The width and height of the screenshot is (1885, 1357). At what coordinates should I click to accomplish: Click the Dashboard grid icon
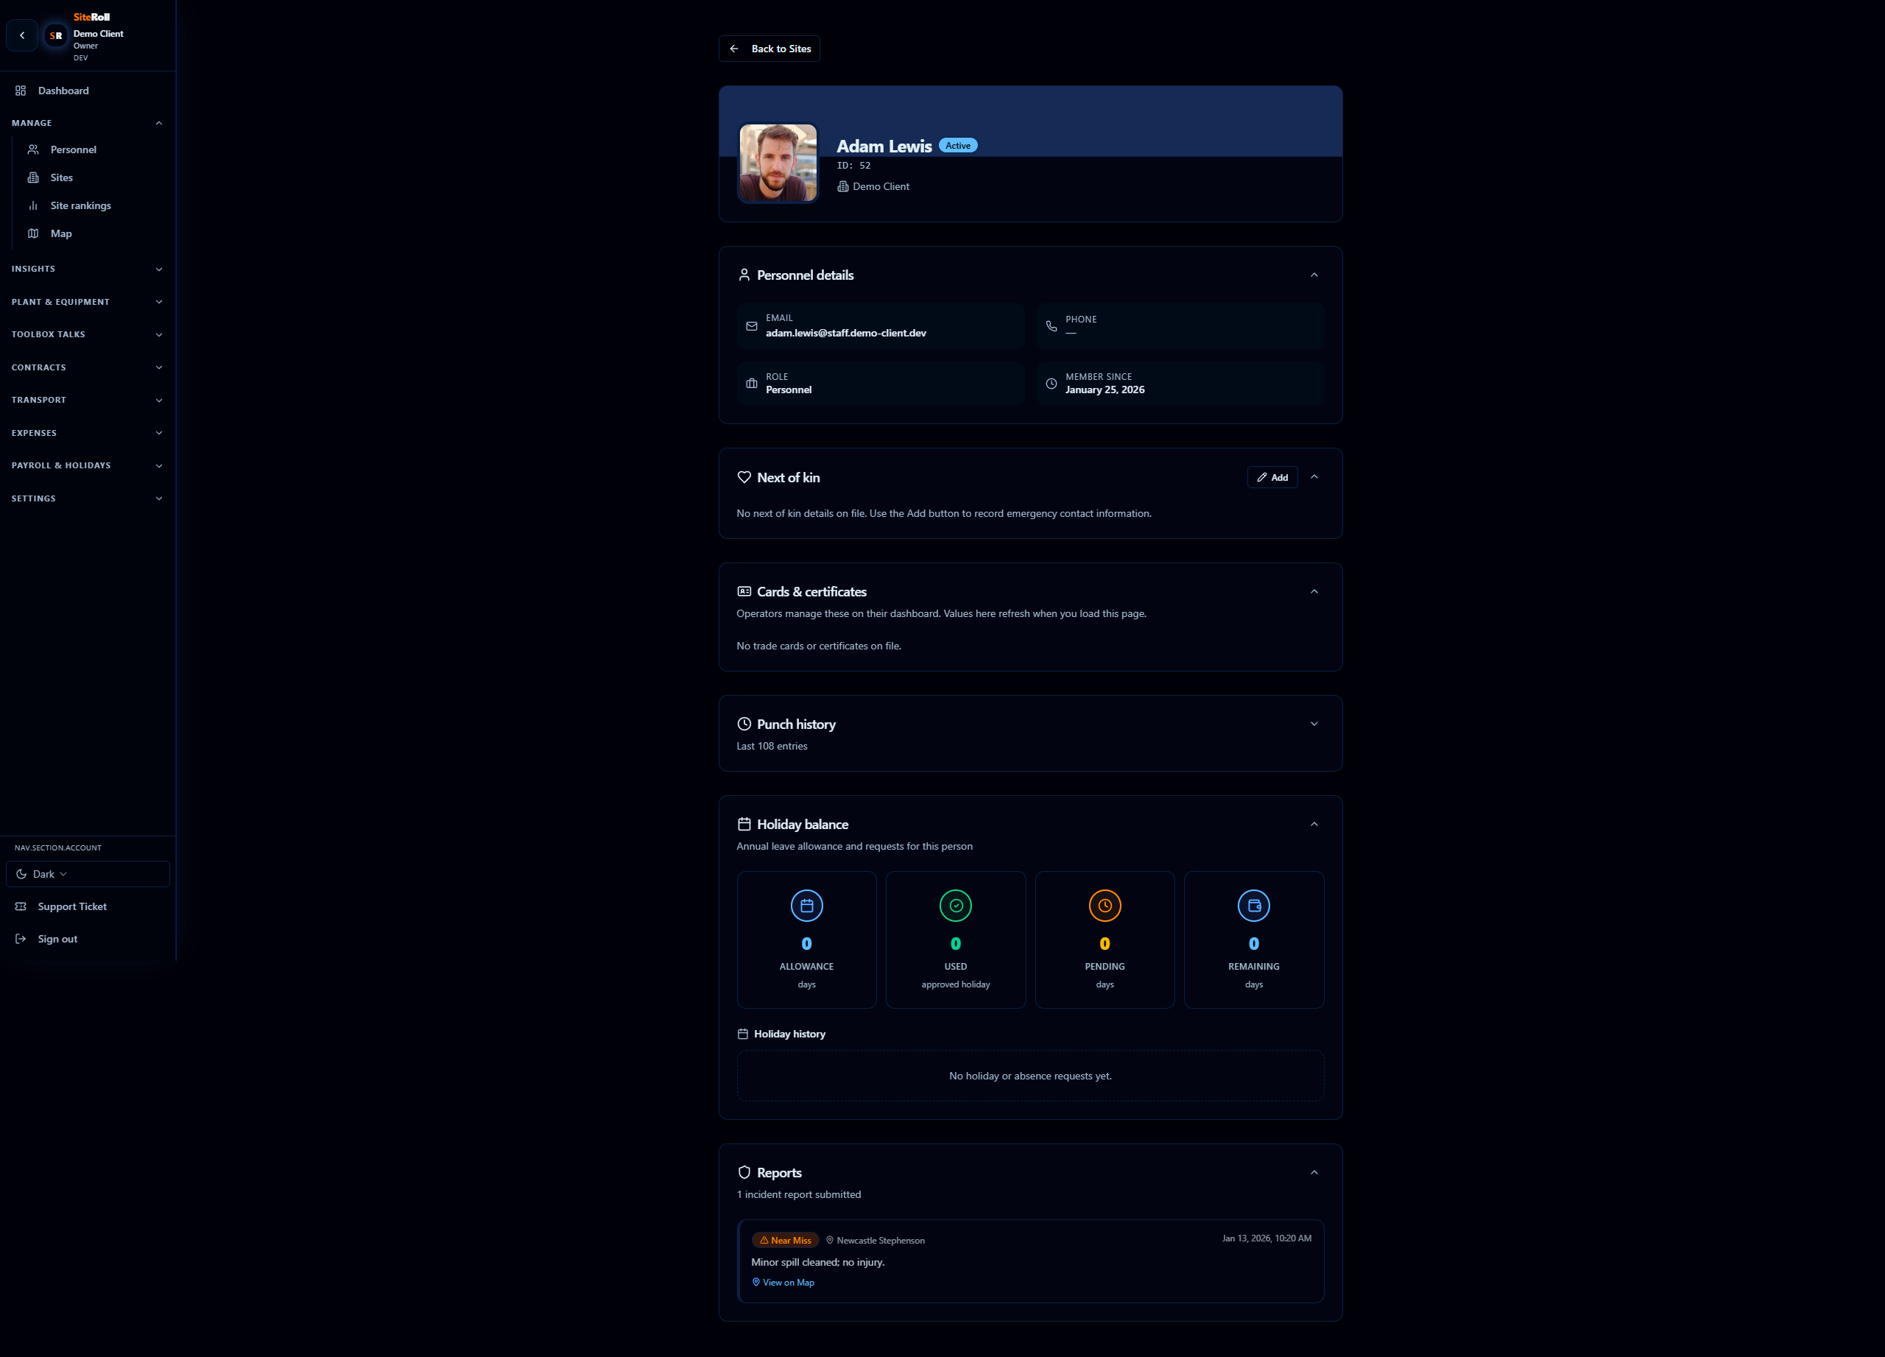click(21, 91)
